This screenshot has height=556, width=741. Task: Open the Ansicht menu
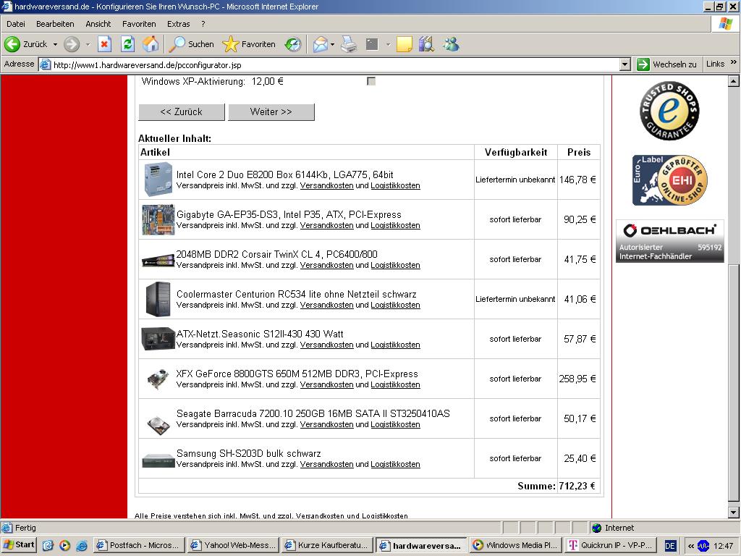pyautogui.click(x=98, y=24)
